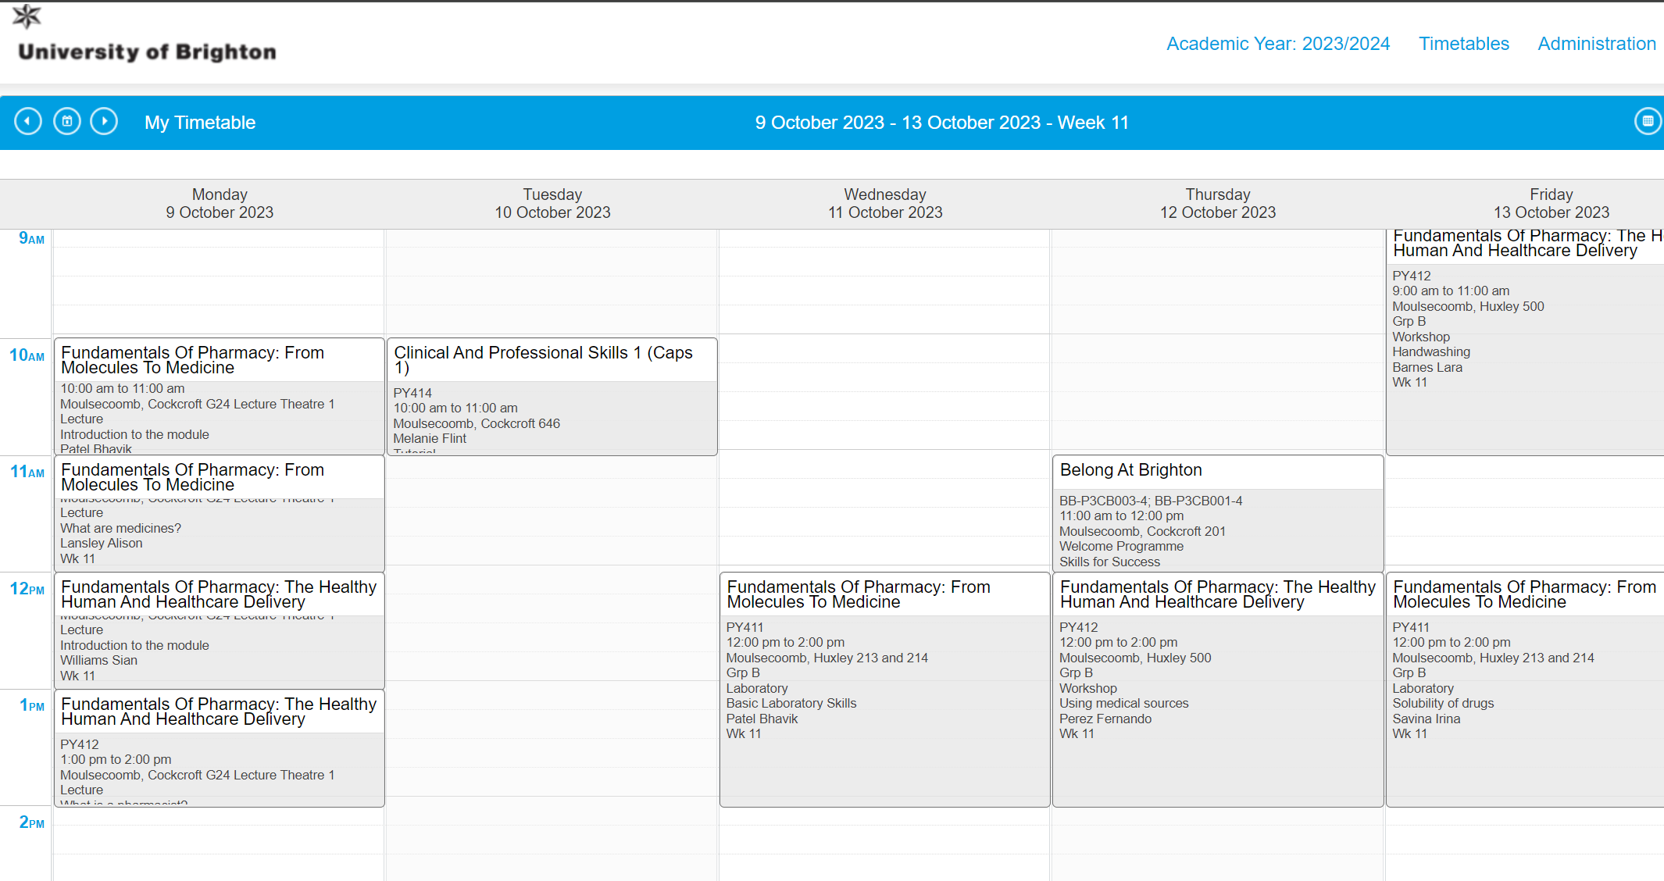Click the University of Brighton star logo

27,16
